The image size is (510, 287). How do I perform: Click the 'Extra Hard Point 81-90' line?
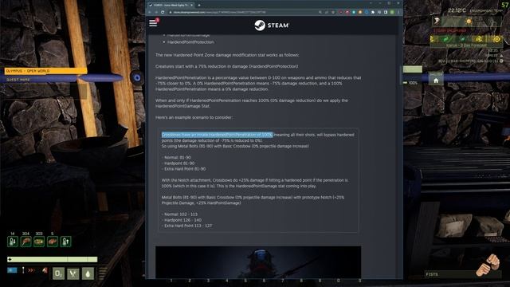point(184,169)
